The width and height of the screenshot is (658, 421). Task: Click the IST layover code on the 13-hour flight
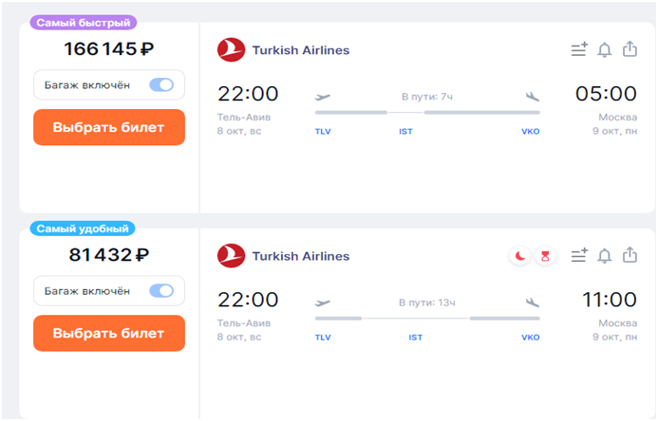416,338
